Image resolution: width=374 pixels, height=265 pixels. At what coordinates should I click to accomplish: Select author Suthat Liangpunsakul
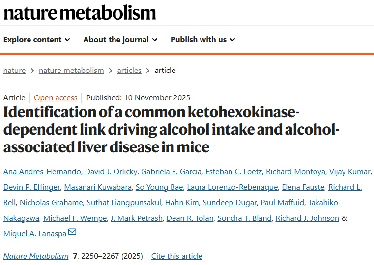coord(123,202)
